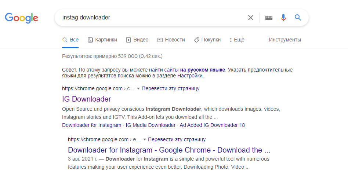This screenshot has height=172, width=348.
Task: Open 'Downloader for Instagram - Google Chrome' result
Action: click(169, 150)
